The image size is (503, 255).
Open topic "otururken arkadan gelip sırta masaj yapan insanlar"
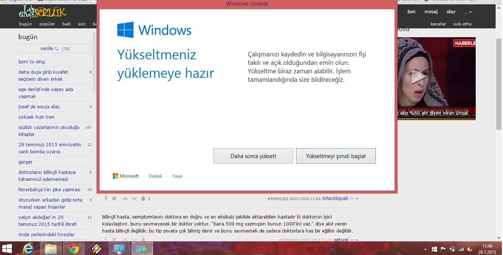tap(51, 203)
